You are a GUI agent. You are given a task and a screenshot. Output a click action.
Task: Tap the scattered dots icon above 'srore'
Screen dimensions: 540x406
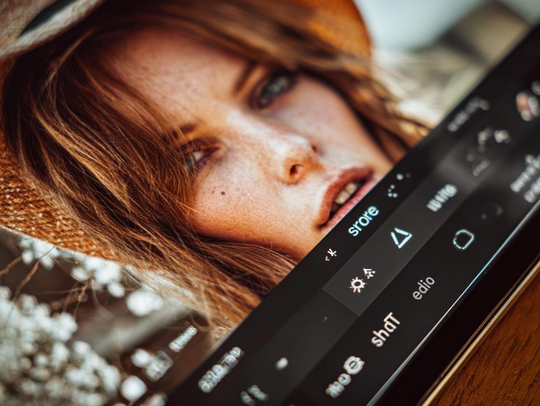click(x=397, y=184)
